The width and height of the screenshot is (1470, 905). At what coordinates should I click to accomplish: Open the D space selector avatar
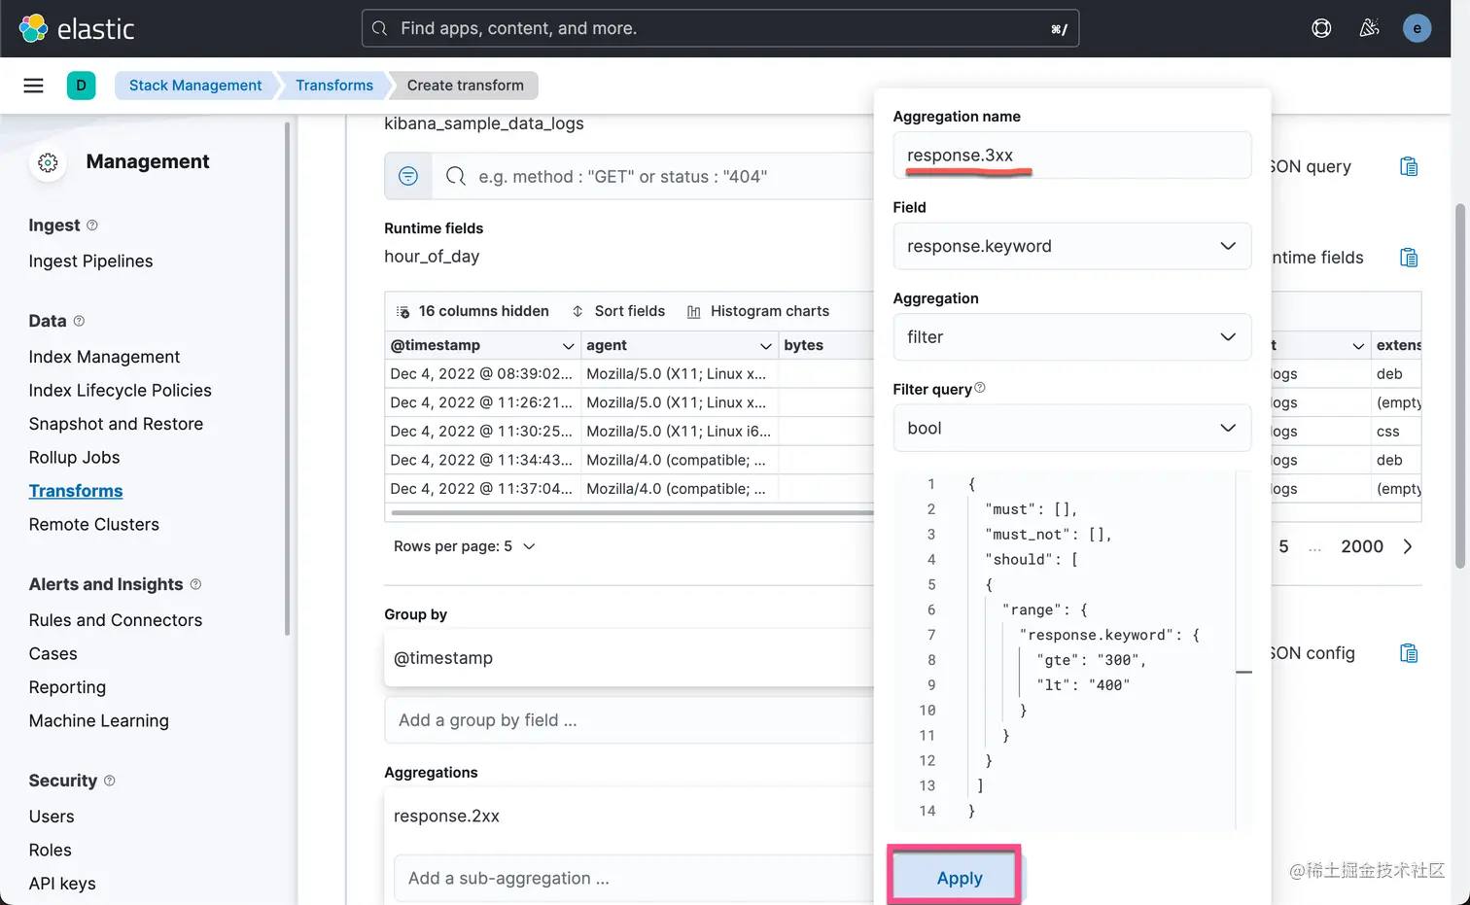[x=81, y=86]
